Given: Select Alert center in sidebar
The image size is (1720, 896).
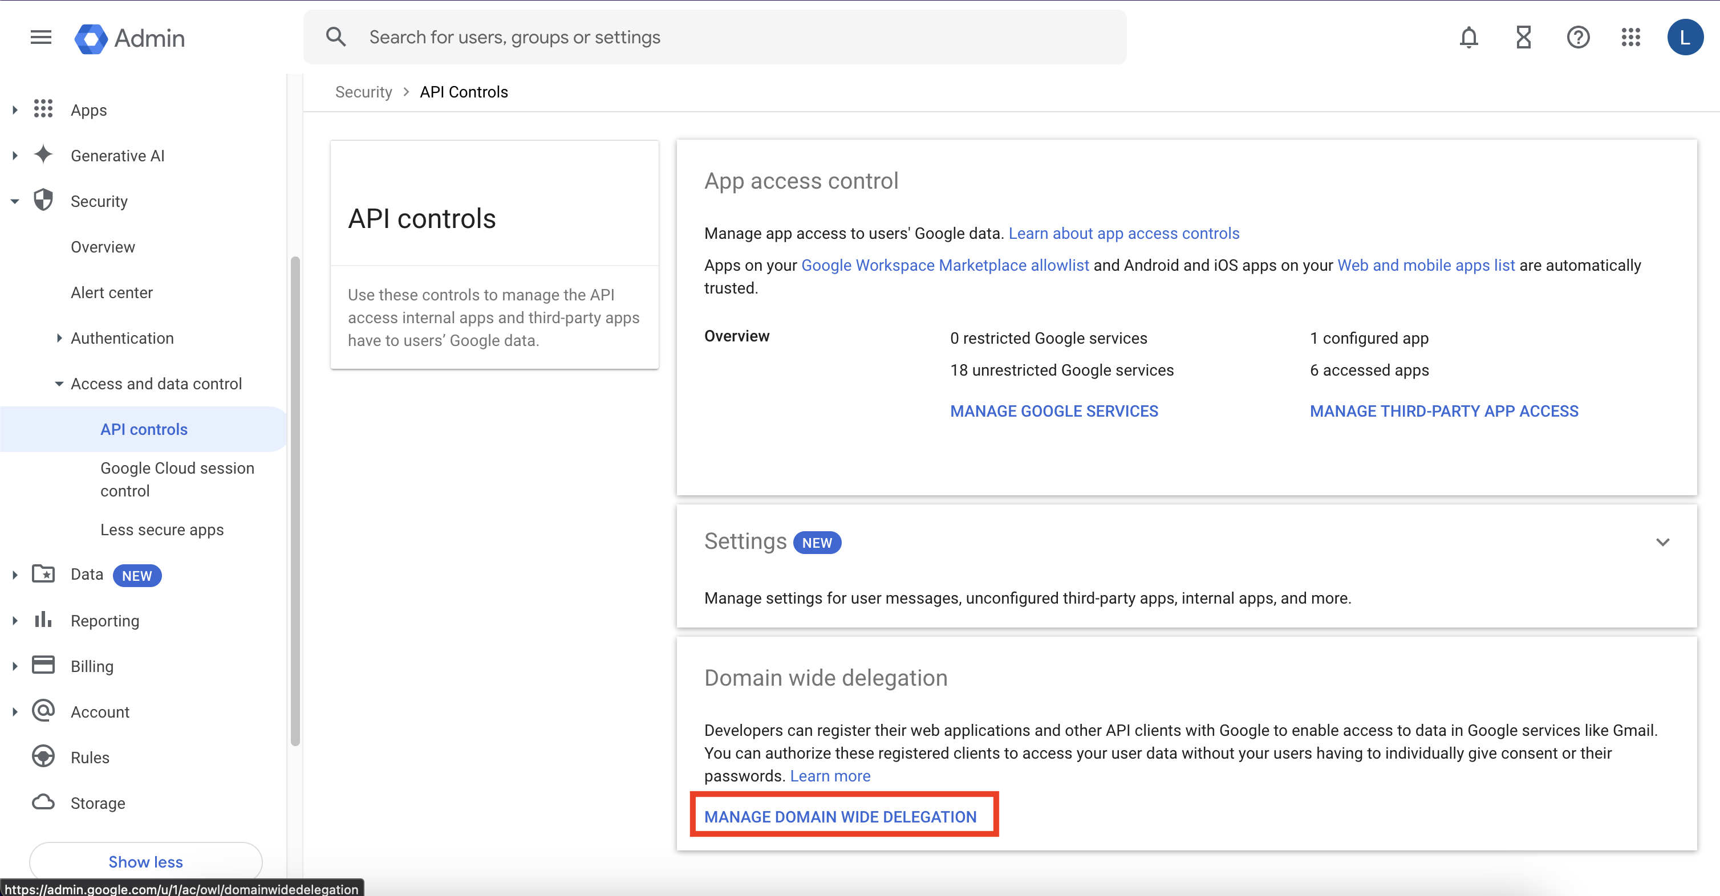Looking at the screenshot, I should (112, 292).
